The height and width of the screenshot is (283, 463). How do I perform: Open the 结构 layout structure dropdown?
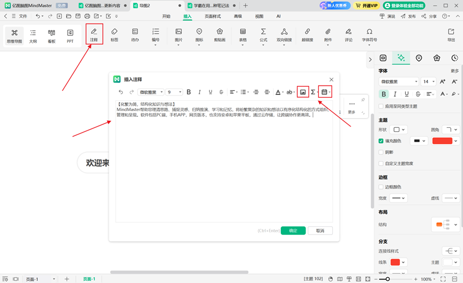point(445,225)
